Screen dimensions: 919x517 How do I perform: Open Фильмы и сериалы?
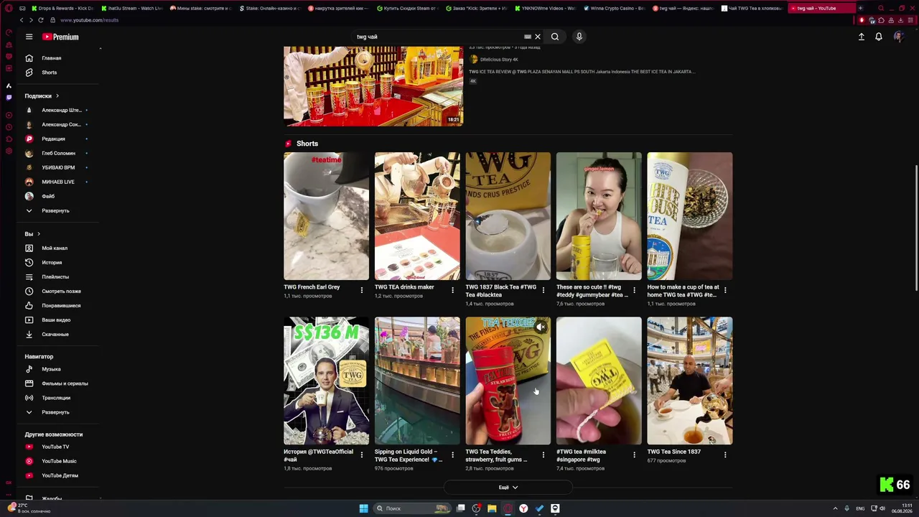point(65,383)
